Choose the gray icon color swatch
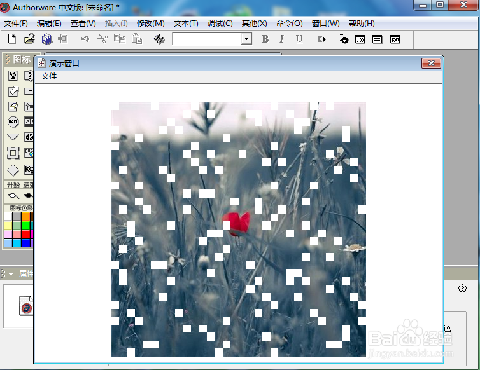 point(17,217)
